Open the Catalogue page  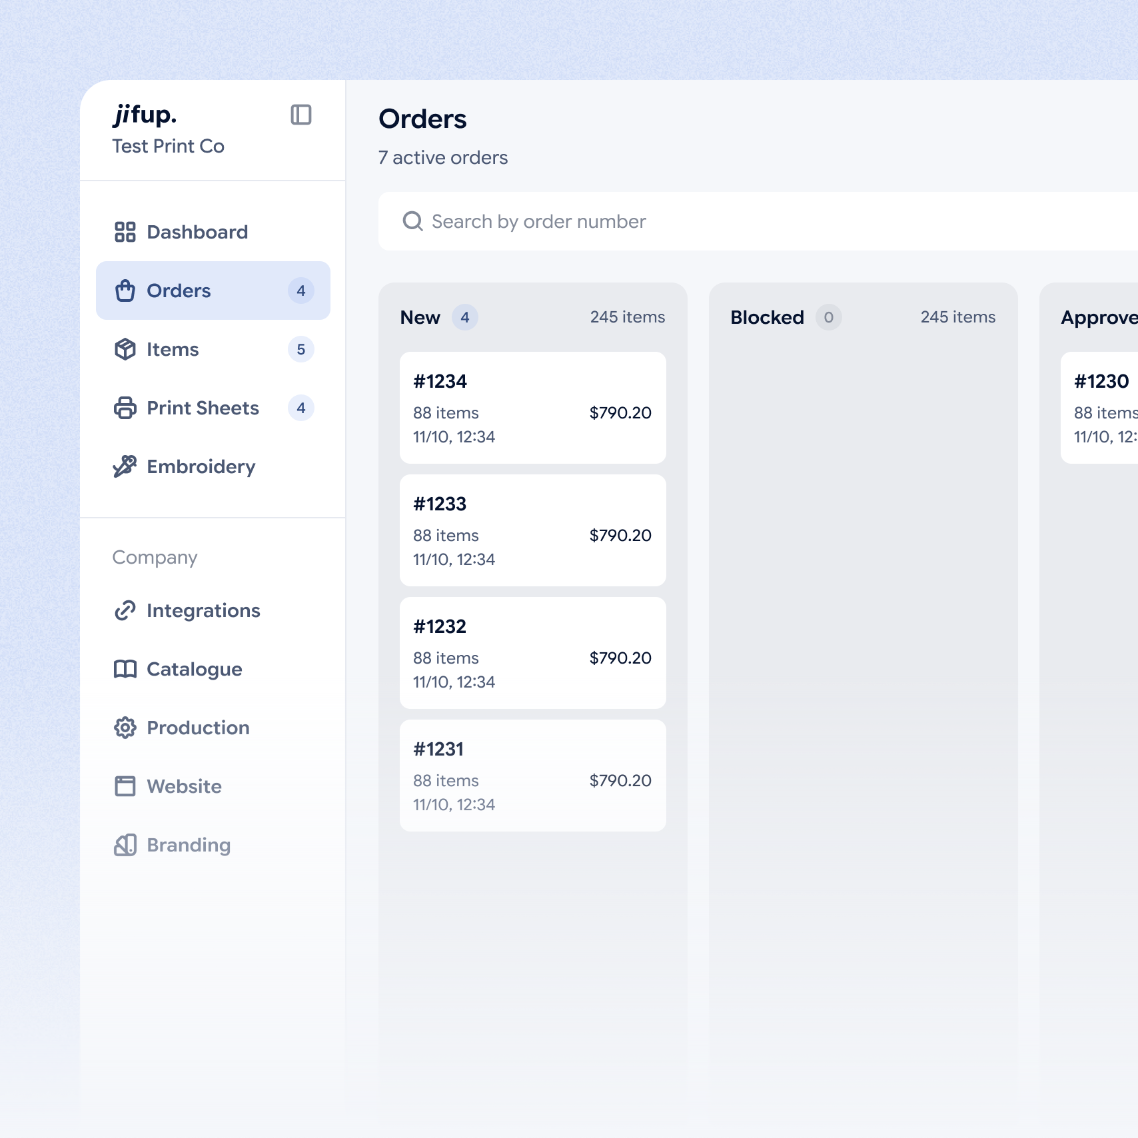[213, 669]
